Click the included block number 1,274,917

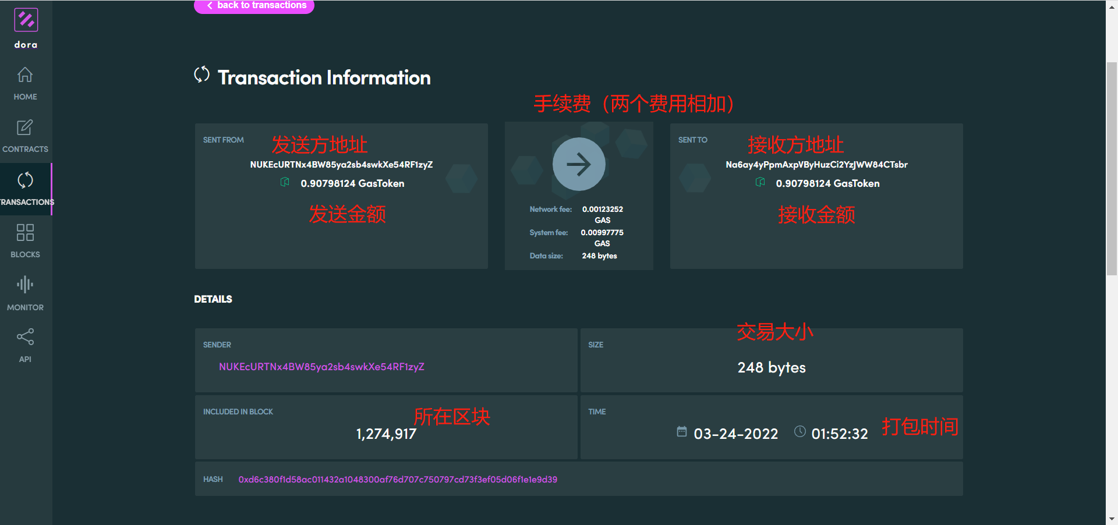click(x=386, y=434)
